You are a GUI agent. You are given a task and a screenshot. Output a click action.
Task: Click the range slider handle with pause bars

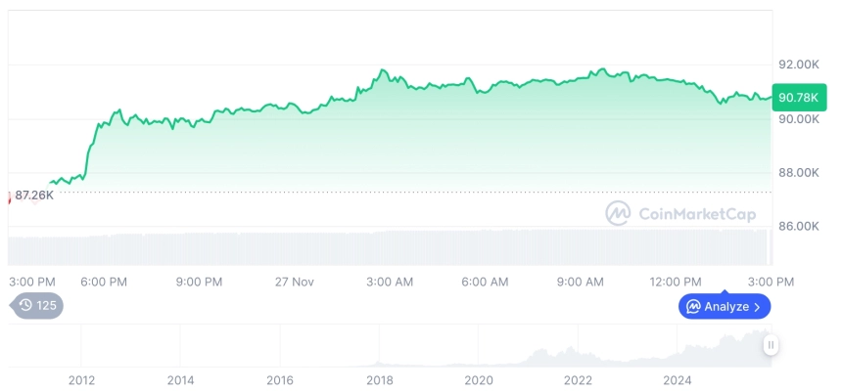coord(772,345)
